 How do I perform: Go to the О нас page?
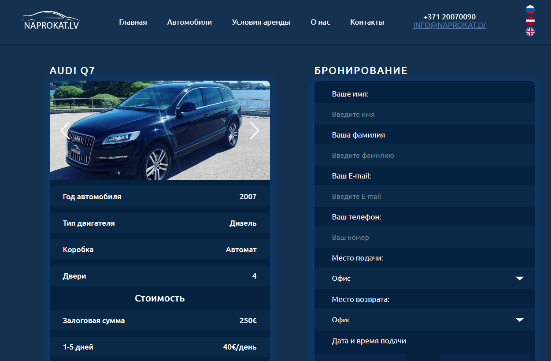click(x=320, y=22)
